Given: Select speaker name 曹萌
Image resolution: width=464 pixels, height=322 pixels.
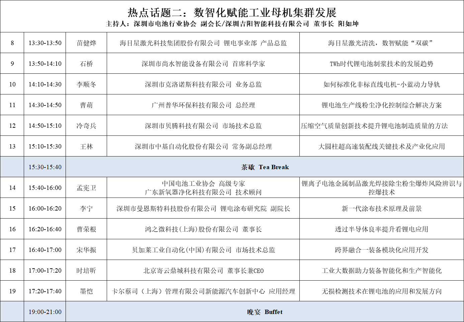Looking at the screenshot, I should point(86,105).
